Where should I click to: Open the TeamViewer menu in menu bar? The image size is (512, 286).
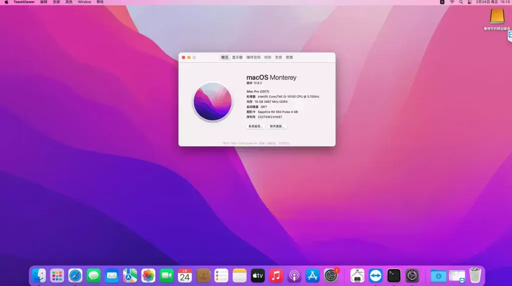click(x=24, y=2)
